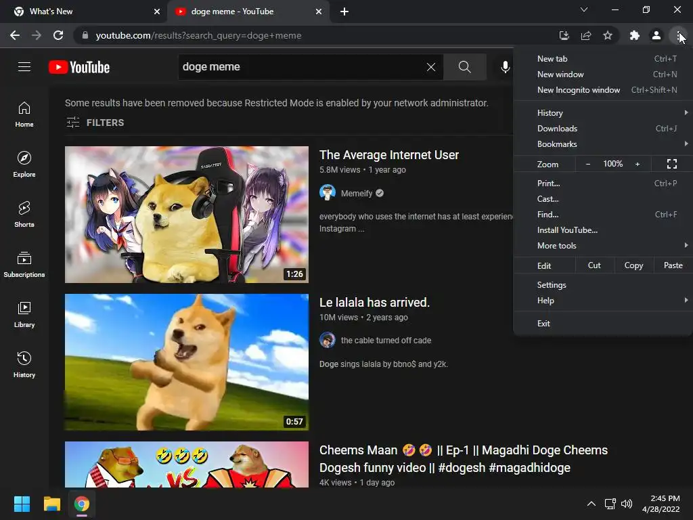Open the cable turned off cade channel
Screen dimensions: 693x520
pos(386,341)
